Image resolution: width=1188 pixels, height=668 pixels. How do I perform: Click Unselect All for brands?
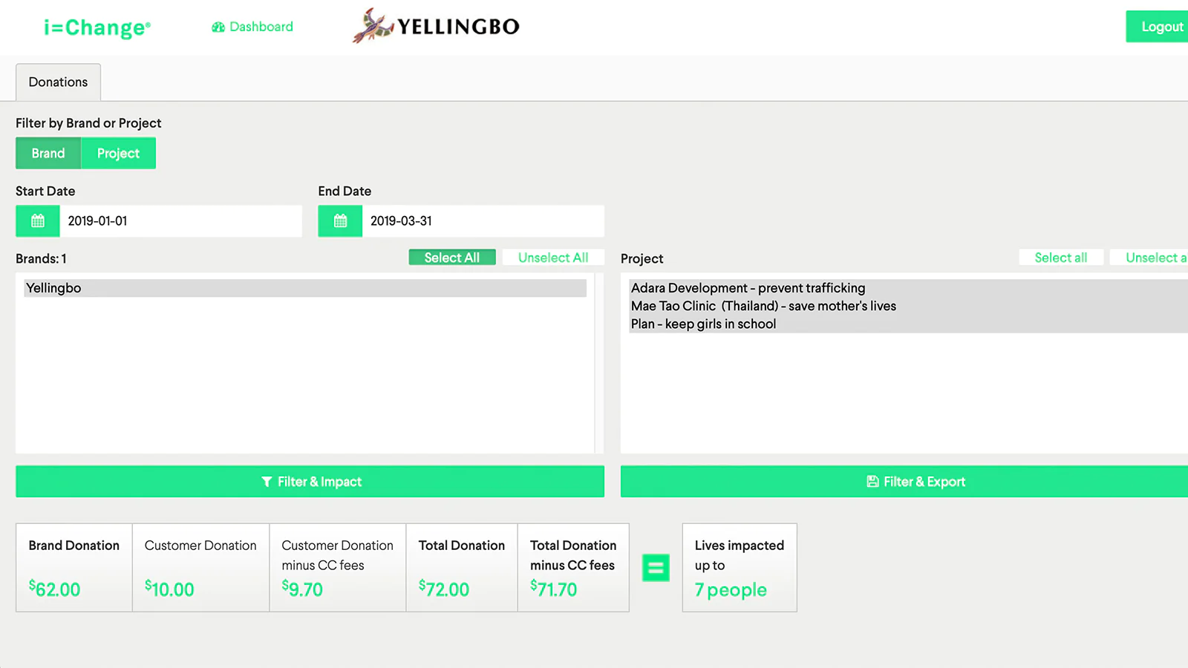(x=553, y=258)
